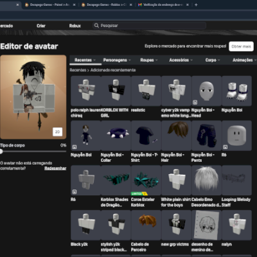Expand the Acessórios dropdown tab
The width and height of the screenshot is (257, 257).
(x=181, y=60)
